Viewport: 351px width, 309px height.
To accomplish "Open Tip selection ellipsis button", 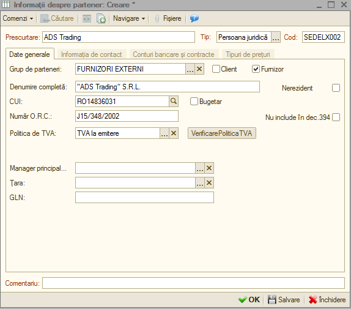I will point(276,37).
